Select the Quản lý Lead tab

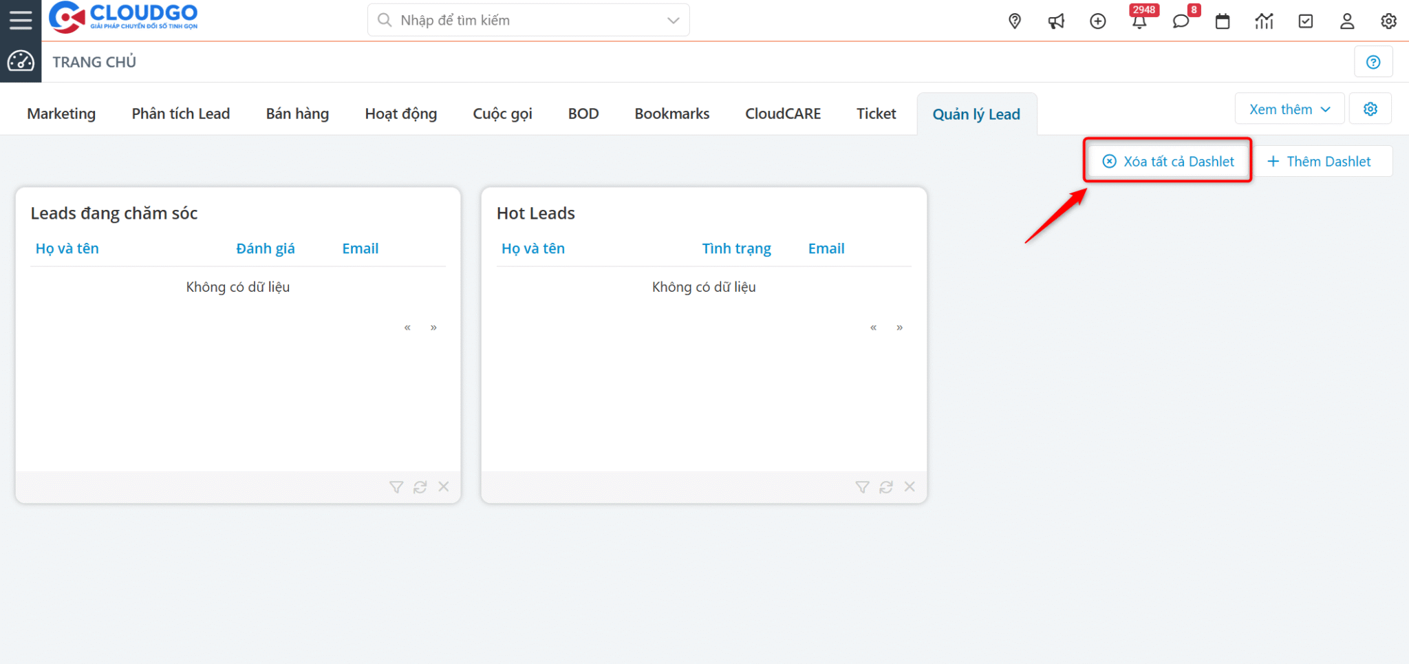(976, 114)
